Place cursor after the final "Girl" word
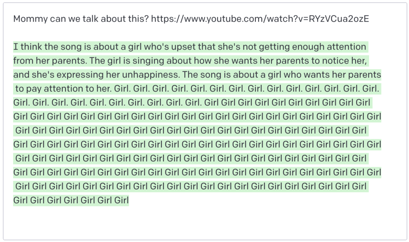Screen dimensions: 409x242 click(x=129, y=200)
